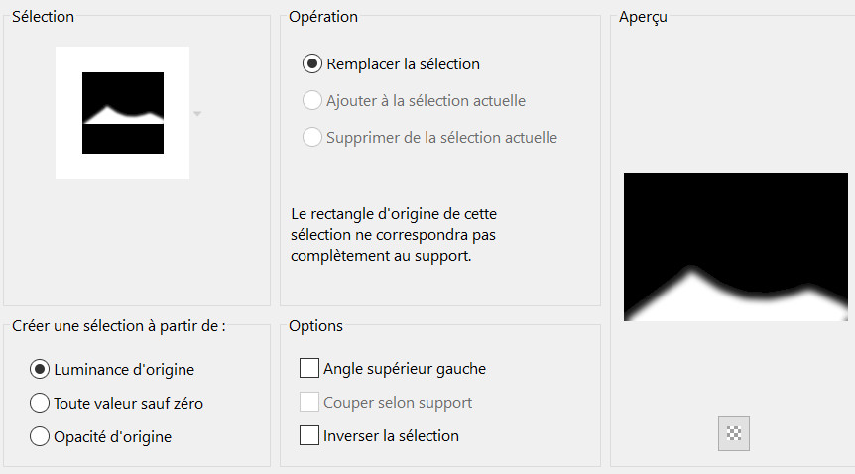This screenshot has height=474, width=855.
Task: Click the "Sélection" group label
Action: (x=43, y=17)
